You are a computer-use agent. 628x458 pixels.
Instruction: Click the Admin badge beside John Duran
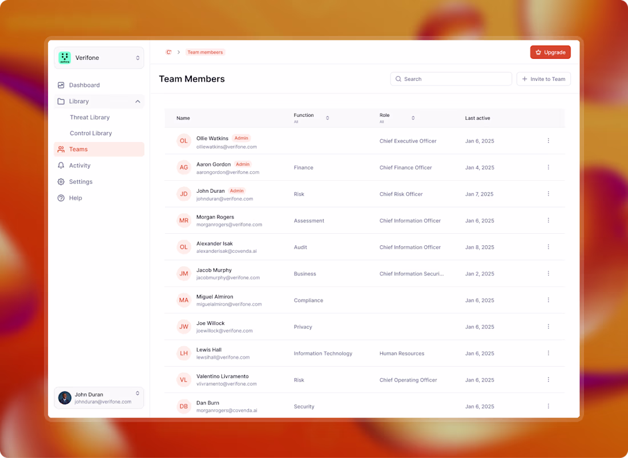click(x=237, y=191)
